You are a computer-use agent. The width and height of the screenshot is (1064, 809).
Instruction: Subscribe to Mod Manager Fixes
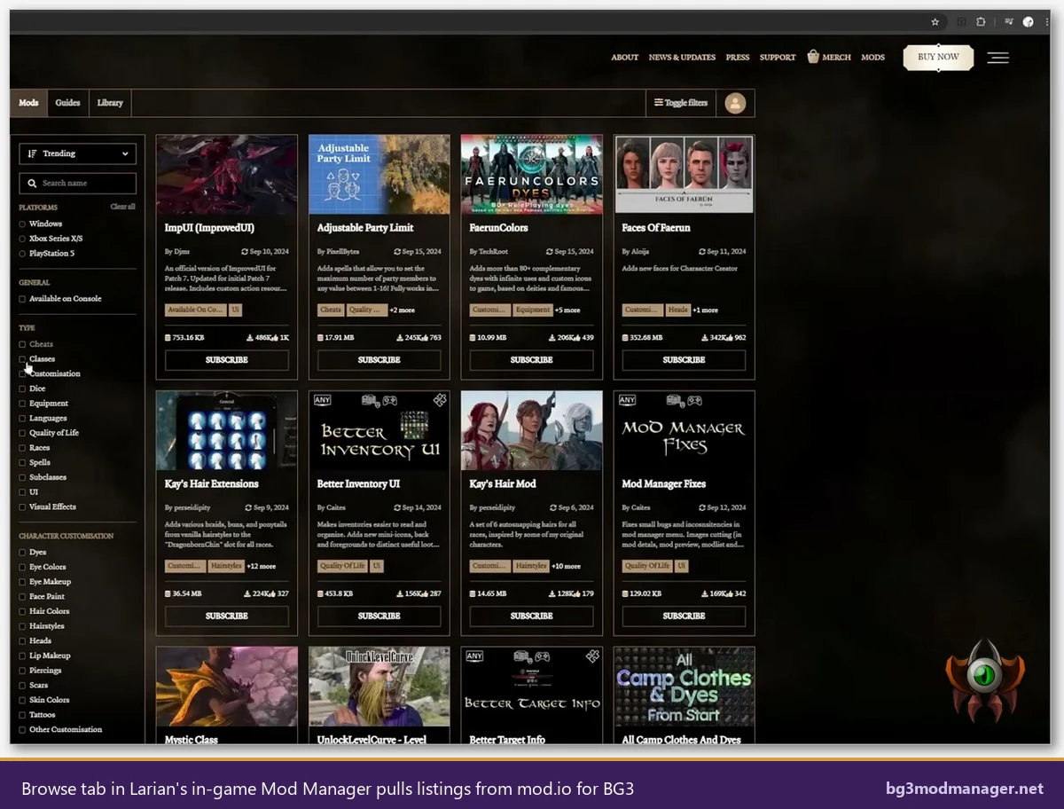click(684, 616)
